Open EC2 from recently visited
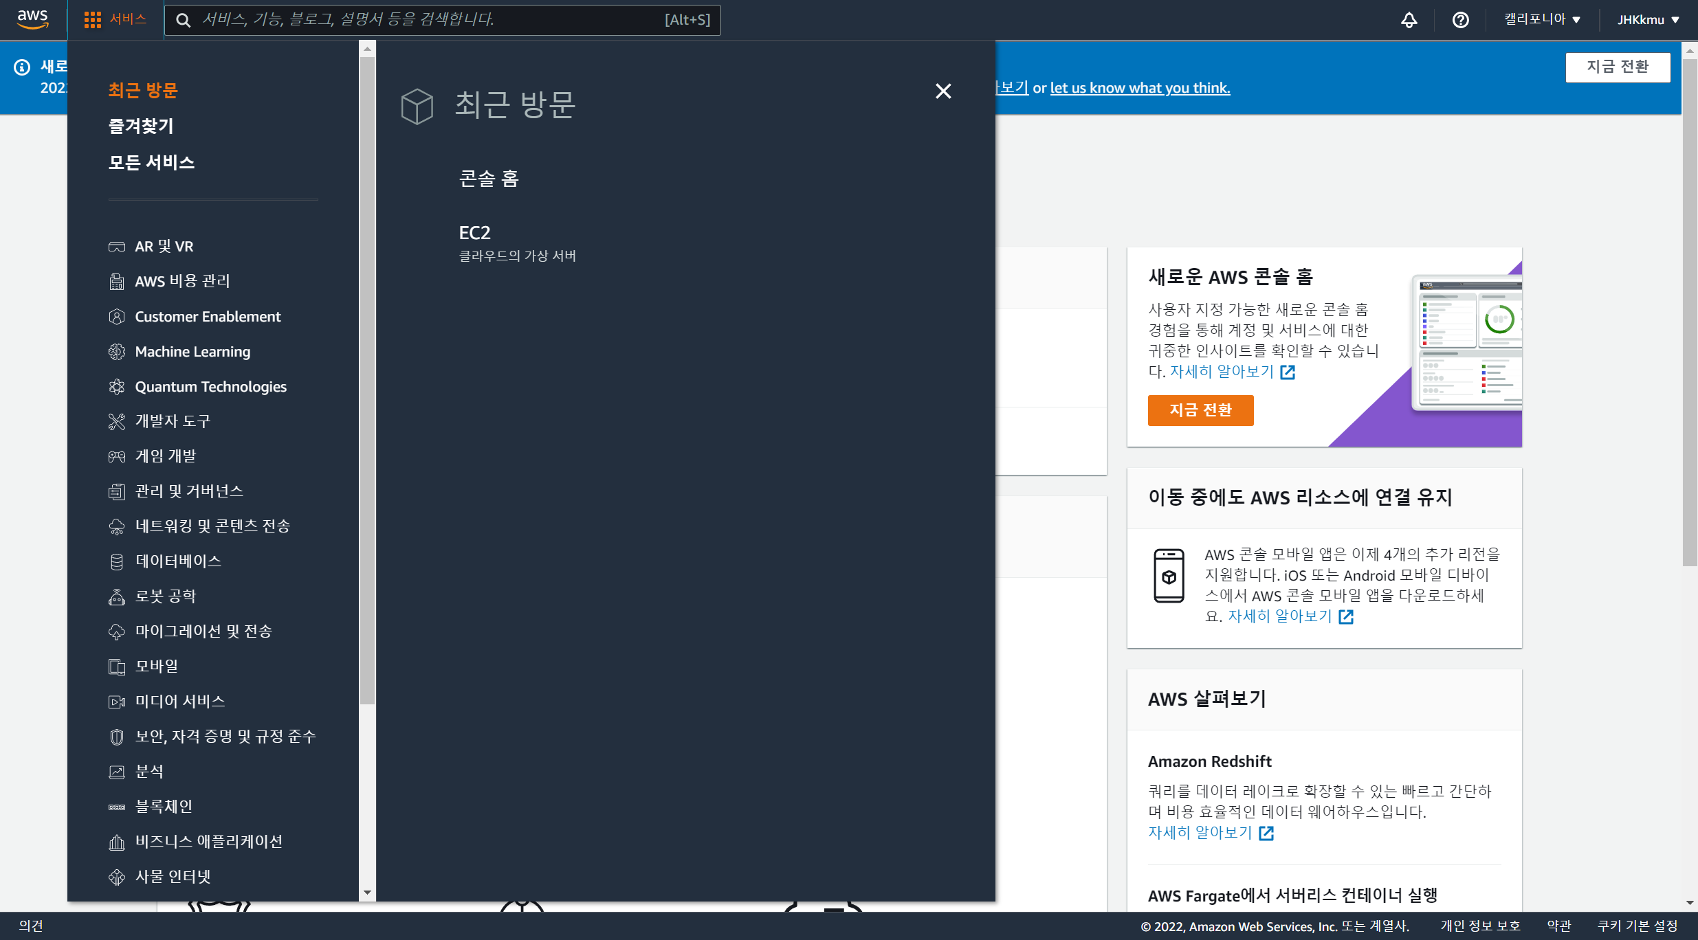The image size is (1698, 940). pos(474,233)
